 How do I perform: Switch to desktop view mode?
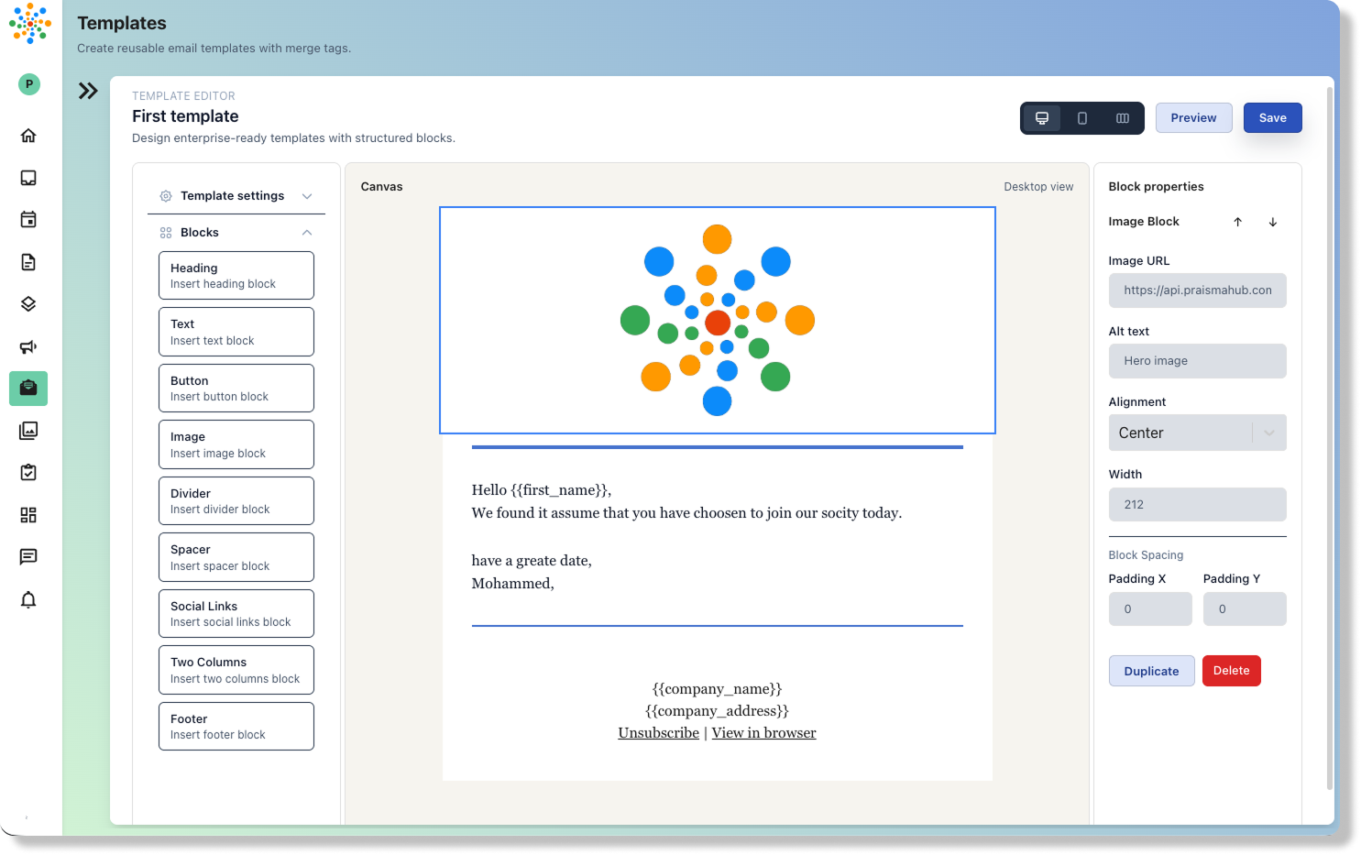1042,118
